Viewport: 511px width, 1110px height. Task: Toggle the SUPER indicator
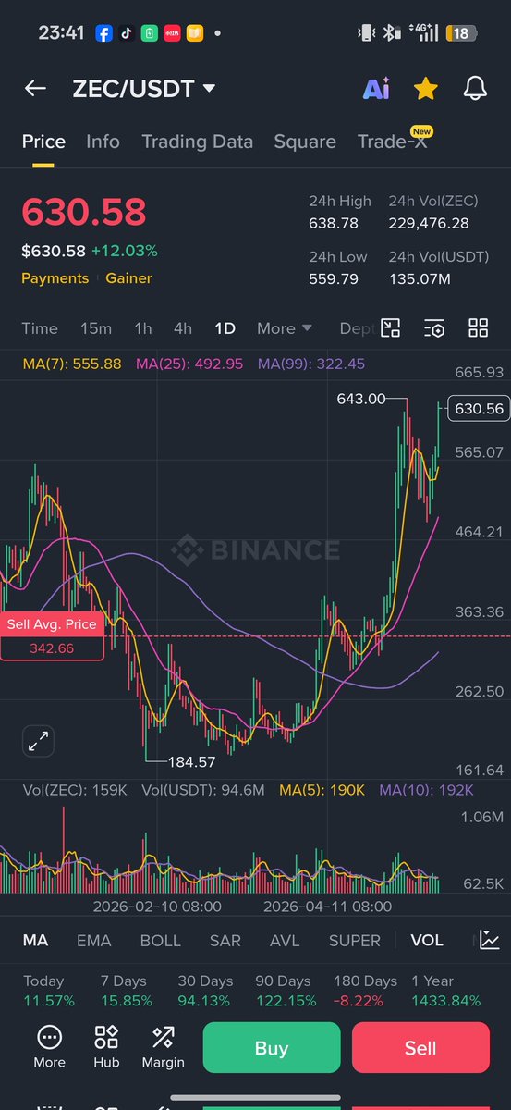(355, 940)
